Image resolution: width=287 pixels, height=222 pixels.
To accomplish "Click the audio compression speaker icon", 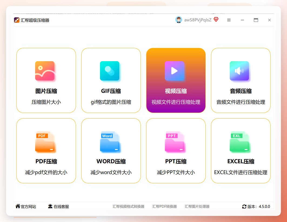I will (x=239, y=71).
